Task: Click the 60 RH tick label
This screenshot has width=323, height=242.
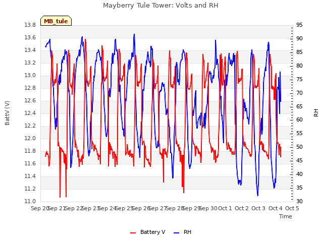Action: [x=299, y=120]
